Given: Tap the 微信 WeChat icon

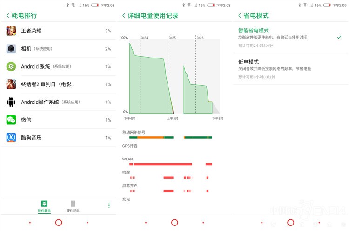Looking at the screenshot, I should [11, 120].
